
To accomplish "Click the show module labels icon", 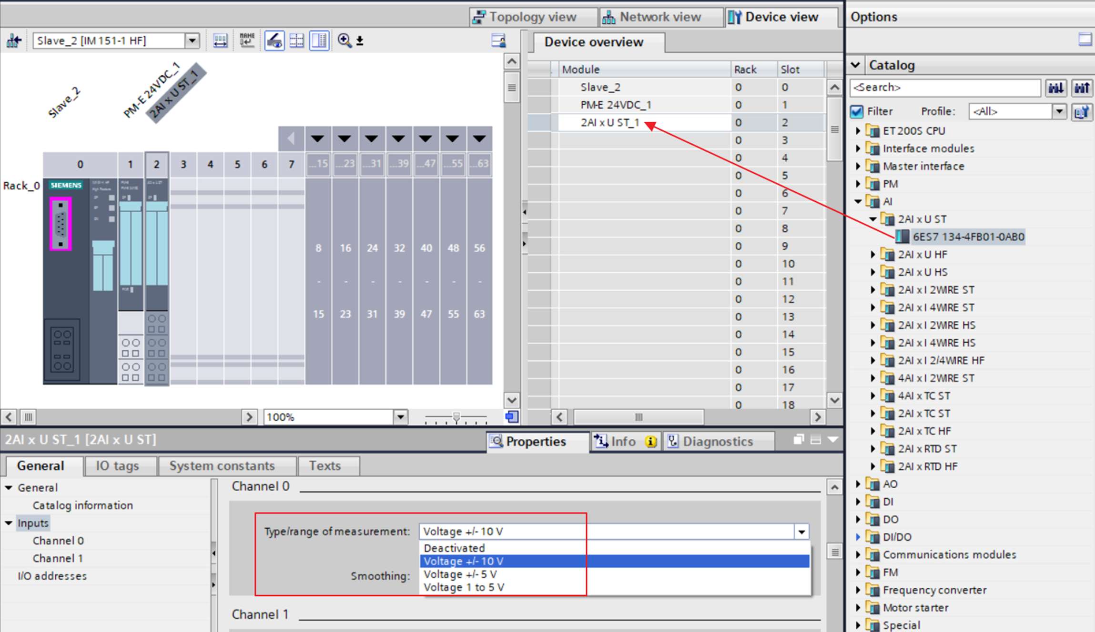I will point(274,40).
